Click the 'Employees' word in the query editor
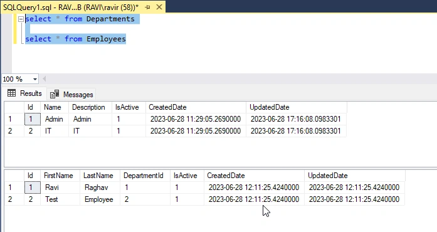 click(106, 39)
